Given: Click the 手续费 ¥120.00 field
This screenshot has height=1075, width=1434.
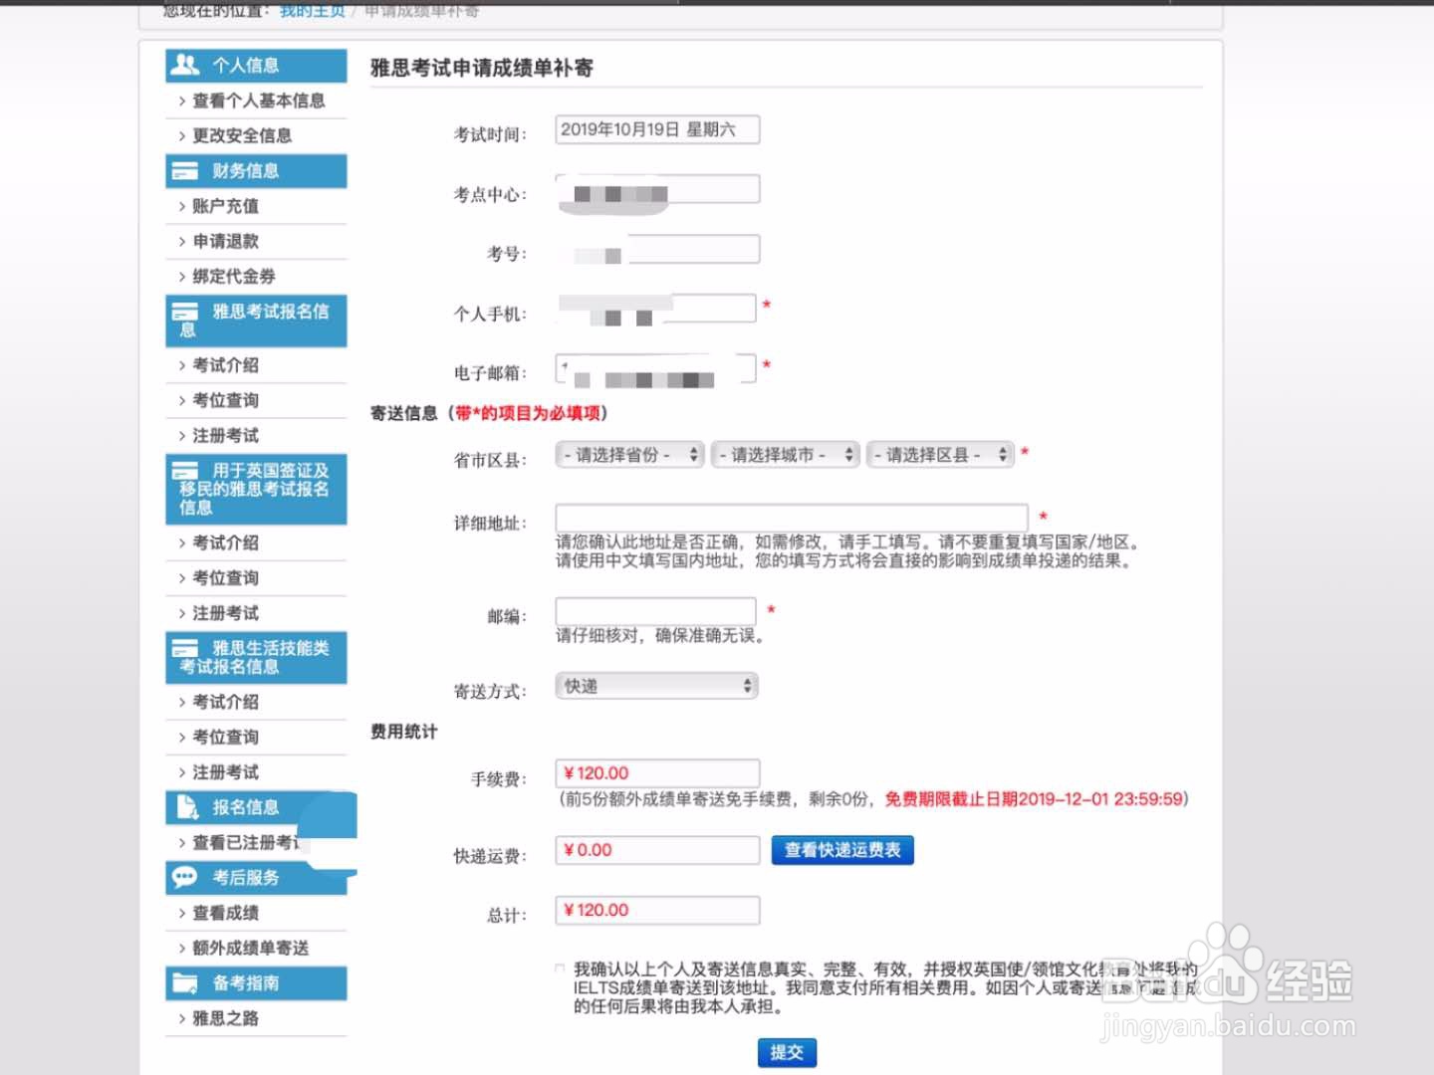Looking at the screenshot, I should (657, 773).
